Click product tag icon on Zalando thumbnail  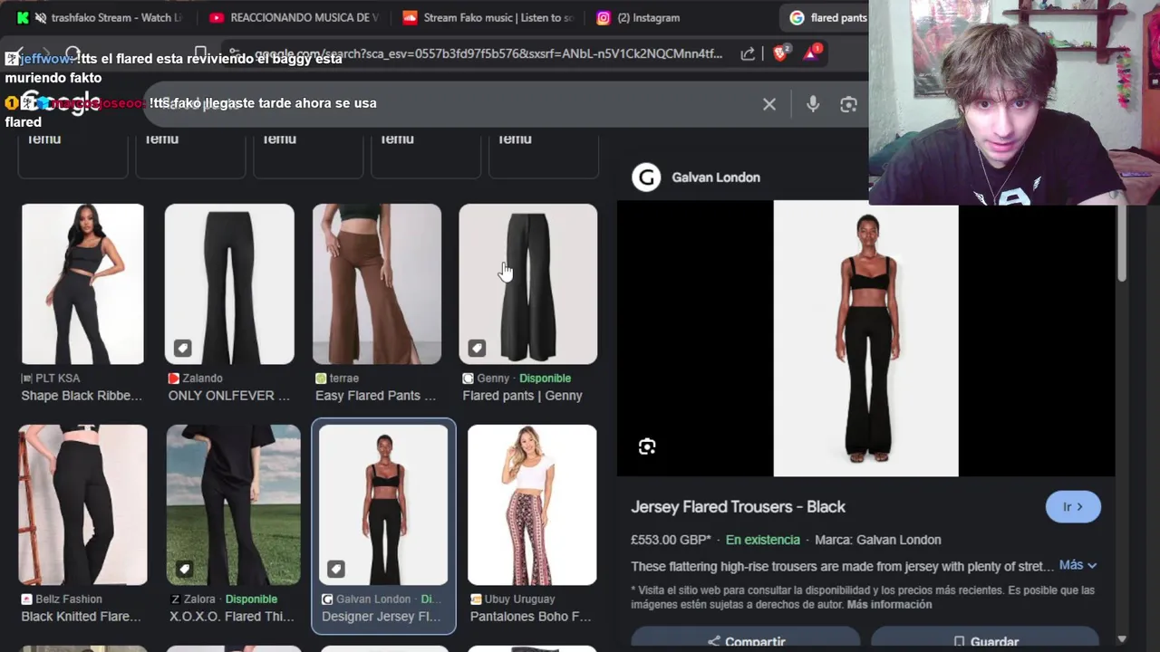(183, 348)
